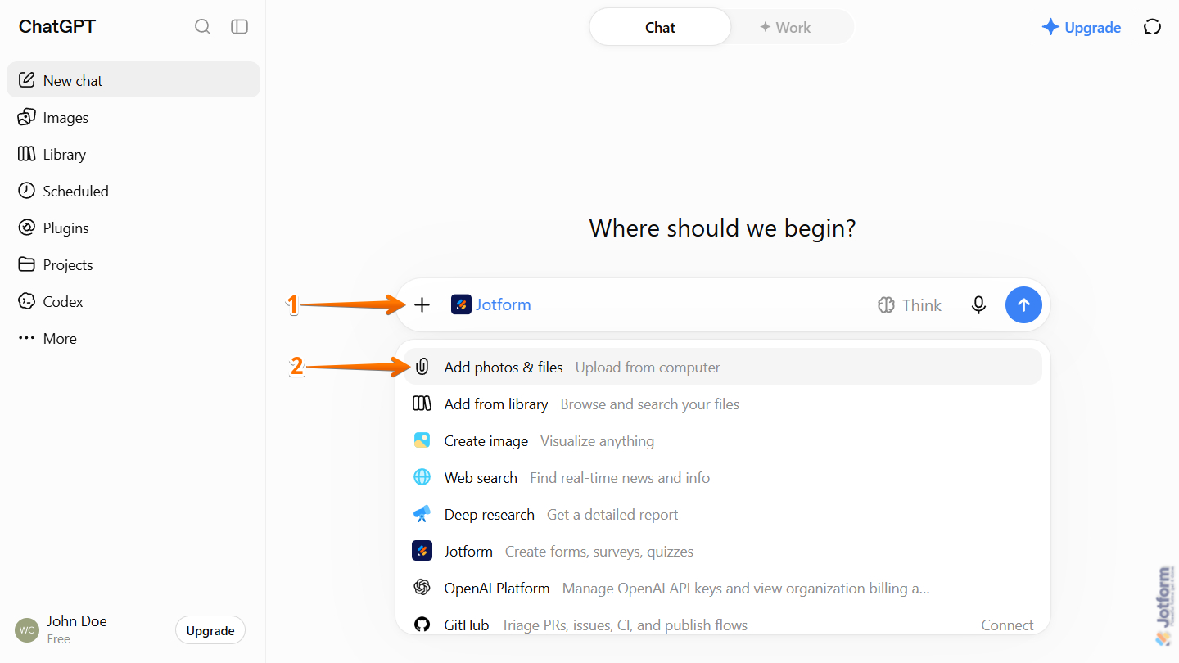Open Images label in sidebar

pos(65,117)
